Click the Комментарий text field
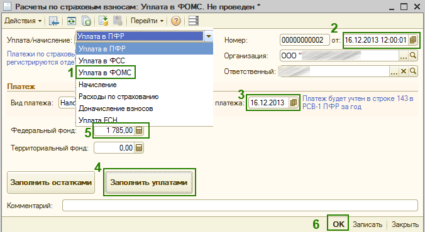Screen dimensions: 425x232 [240, 206]
